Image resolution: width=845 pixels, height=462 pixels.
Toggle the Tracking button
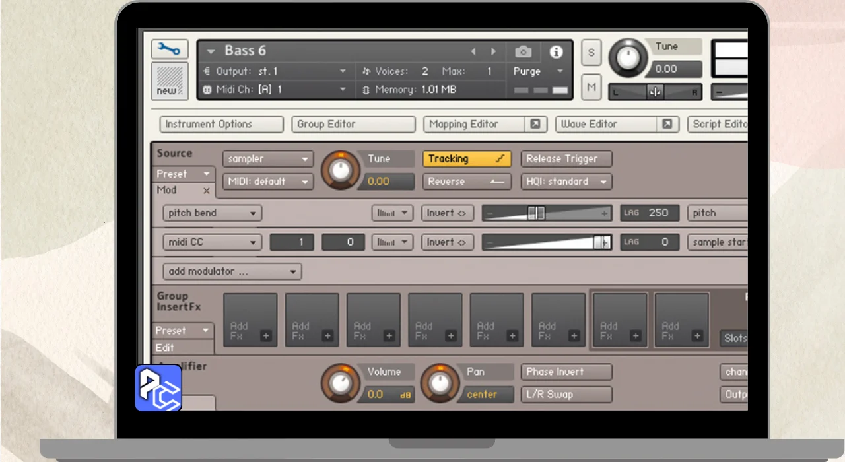pyautogui.click(x=466, y=159)
